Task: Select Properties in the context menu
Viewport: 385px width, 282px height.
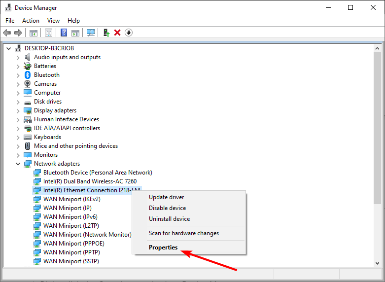Action: pyautogui.click(x=189, y=247)
